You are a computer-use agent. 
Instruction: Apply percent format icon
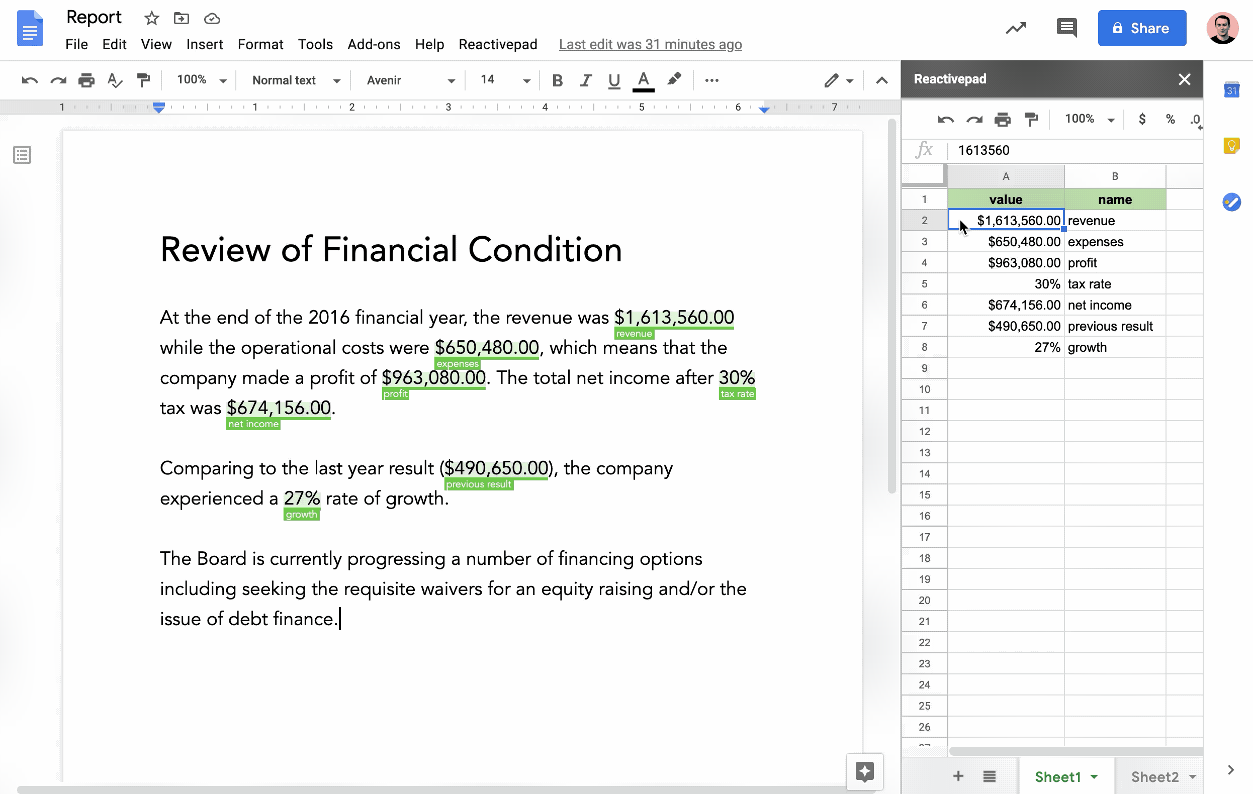pyautogui.click(x=1170, y=119)
